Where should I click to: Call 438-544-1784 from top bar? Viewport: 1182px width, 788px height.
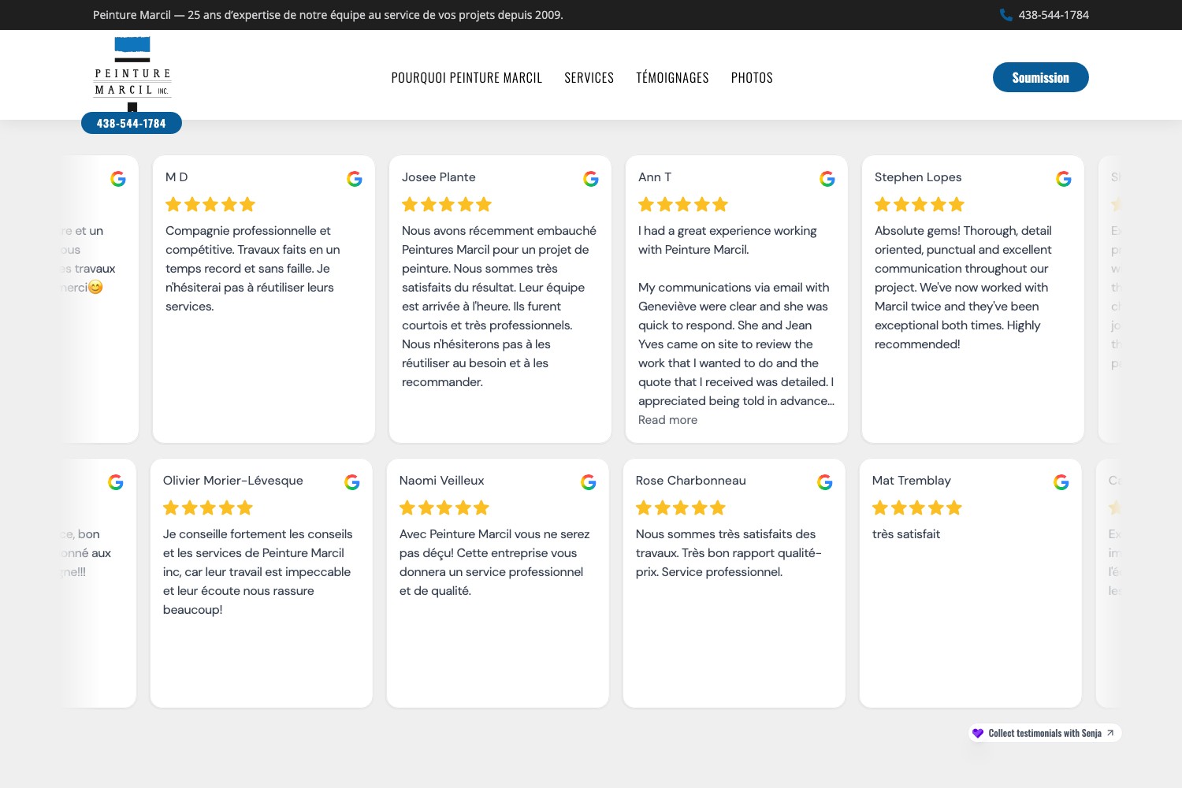pos(1054,15)
